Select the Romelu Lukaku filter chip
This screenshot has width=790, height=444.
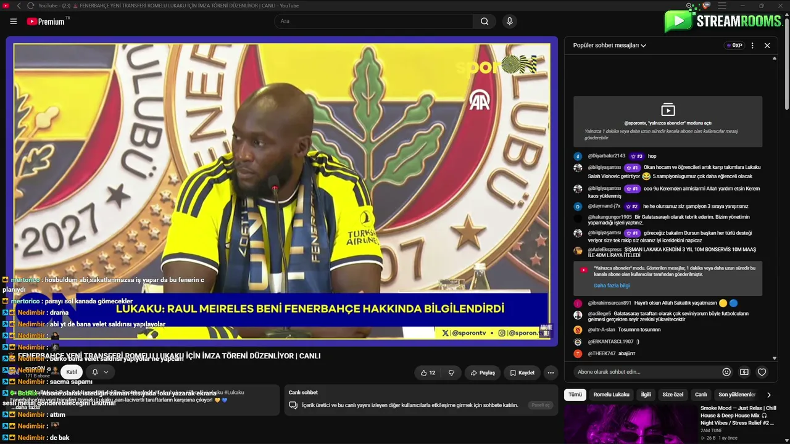pos(612,395)
